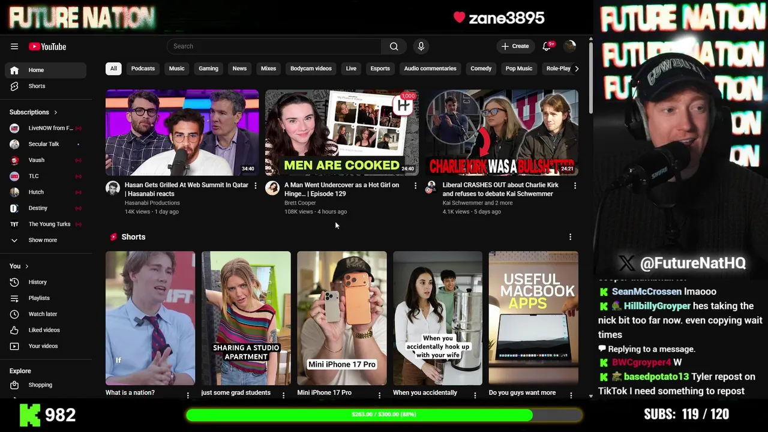Expand the Subscriptions section chevron

coord(56,112)
